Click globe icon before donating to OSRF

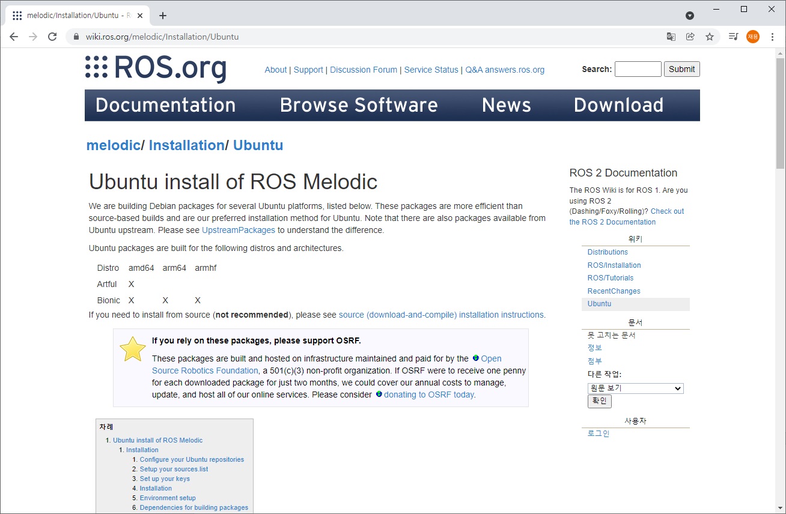click(379, 395)
